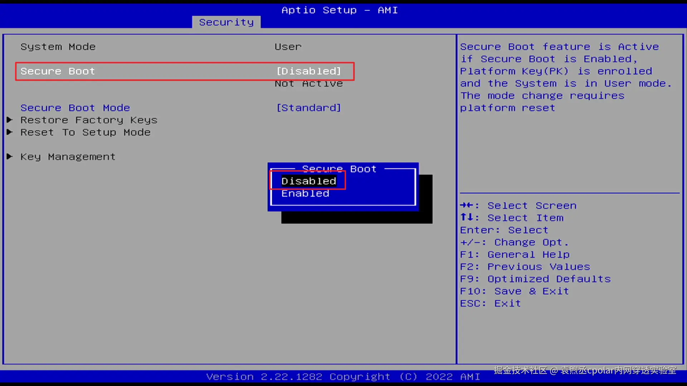Click Secure Boot Mode label
Image resolution: width=687 pixels, height=386 pixels.
[x=75, y=108]
